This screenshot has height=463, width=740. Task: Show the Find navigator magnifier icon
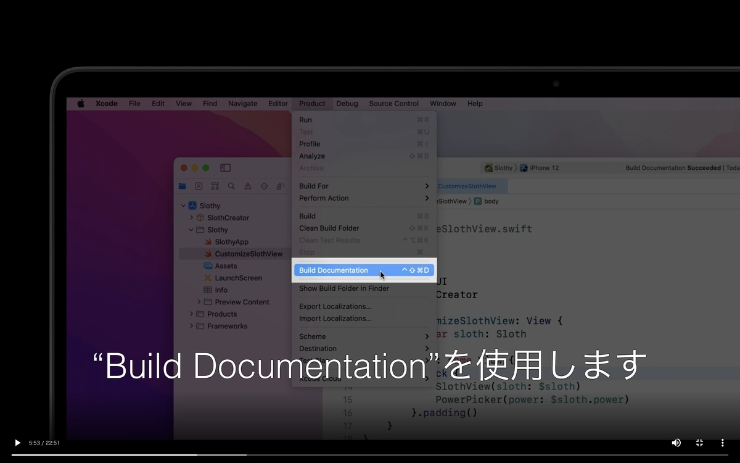[x=231, y=186]
